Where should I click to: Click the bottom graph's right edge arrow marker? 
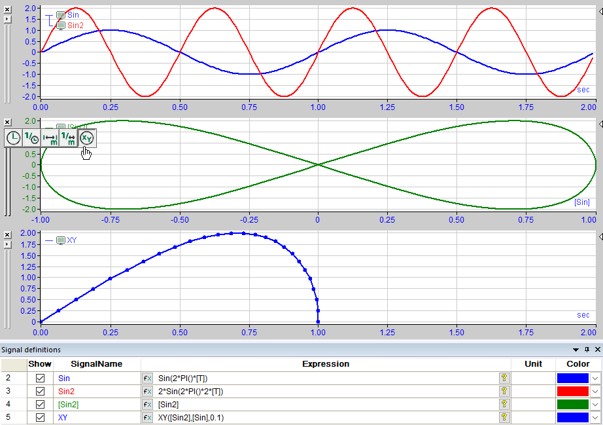[x=600, y=237]
